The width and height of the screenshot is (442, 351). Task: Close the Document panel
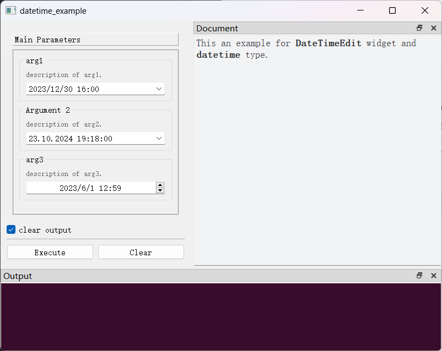[x=433, y=28]
